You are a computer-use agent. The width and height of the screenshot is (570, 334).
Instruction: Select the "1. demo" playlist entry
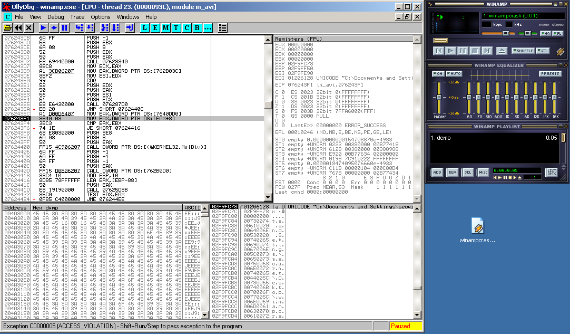(x=493, y=138)
